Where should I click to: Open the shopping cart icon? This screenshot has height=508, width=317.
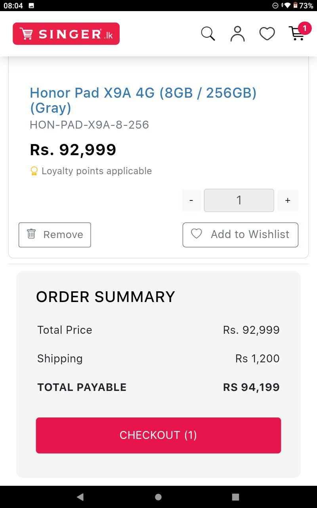296,34
